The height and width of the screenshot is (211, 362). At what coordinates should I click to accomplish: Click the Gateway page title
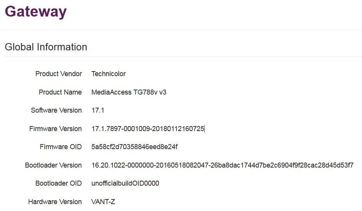[35, 12]
